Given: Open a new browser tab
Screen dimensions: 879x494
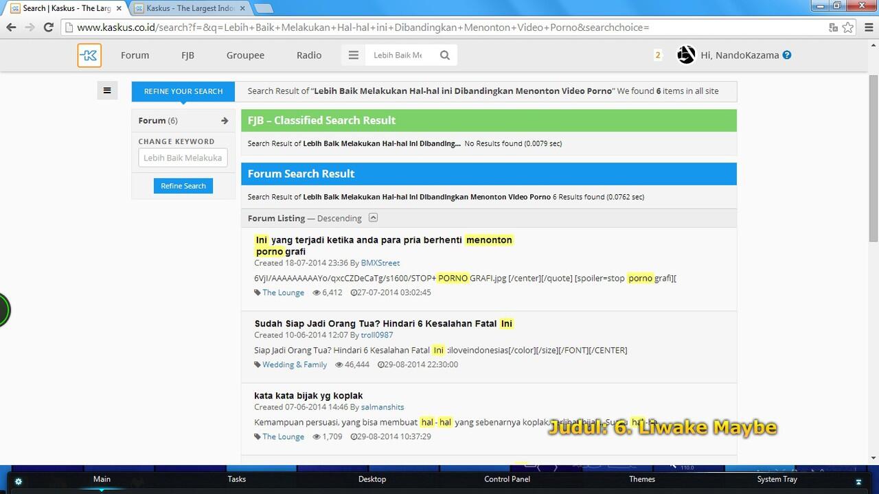Looking at the screenshot, I should pyautogui.click(x=264, y=8).
